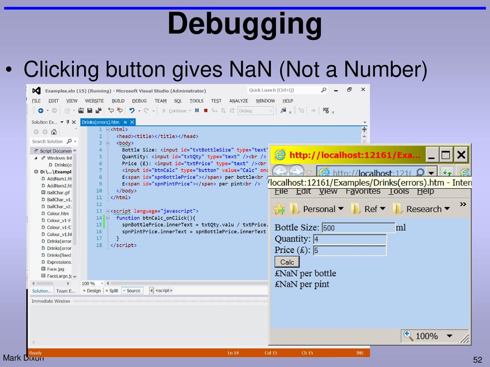The width and height of the screenshot is (490, 367).
Task: Open the Personal favorites folder dropdown
Action: 316,209
